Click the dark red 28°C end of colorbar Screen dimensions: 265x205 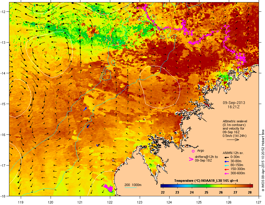tap(251, 186)
